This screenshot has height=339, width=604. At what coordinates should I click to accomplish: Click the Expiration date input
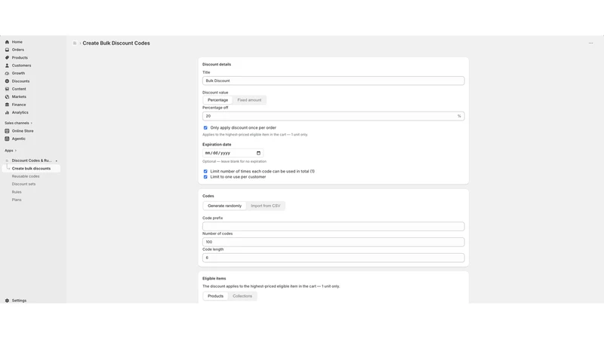[x=233, y=153]
